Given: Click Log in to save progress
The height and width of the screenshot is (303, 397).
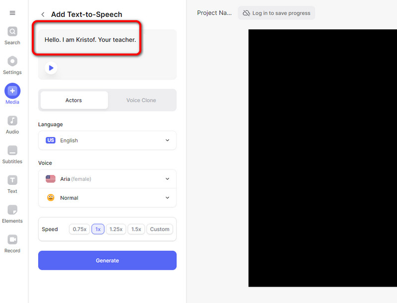Looking at the screenshot, I should point(276,13).
